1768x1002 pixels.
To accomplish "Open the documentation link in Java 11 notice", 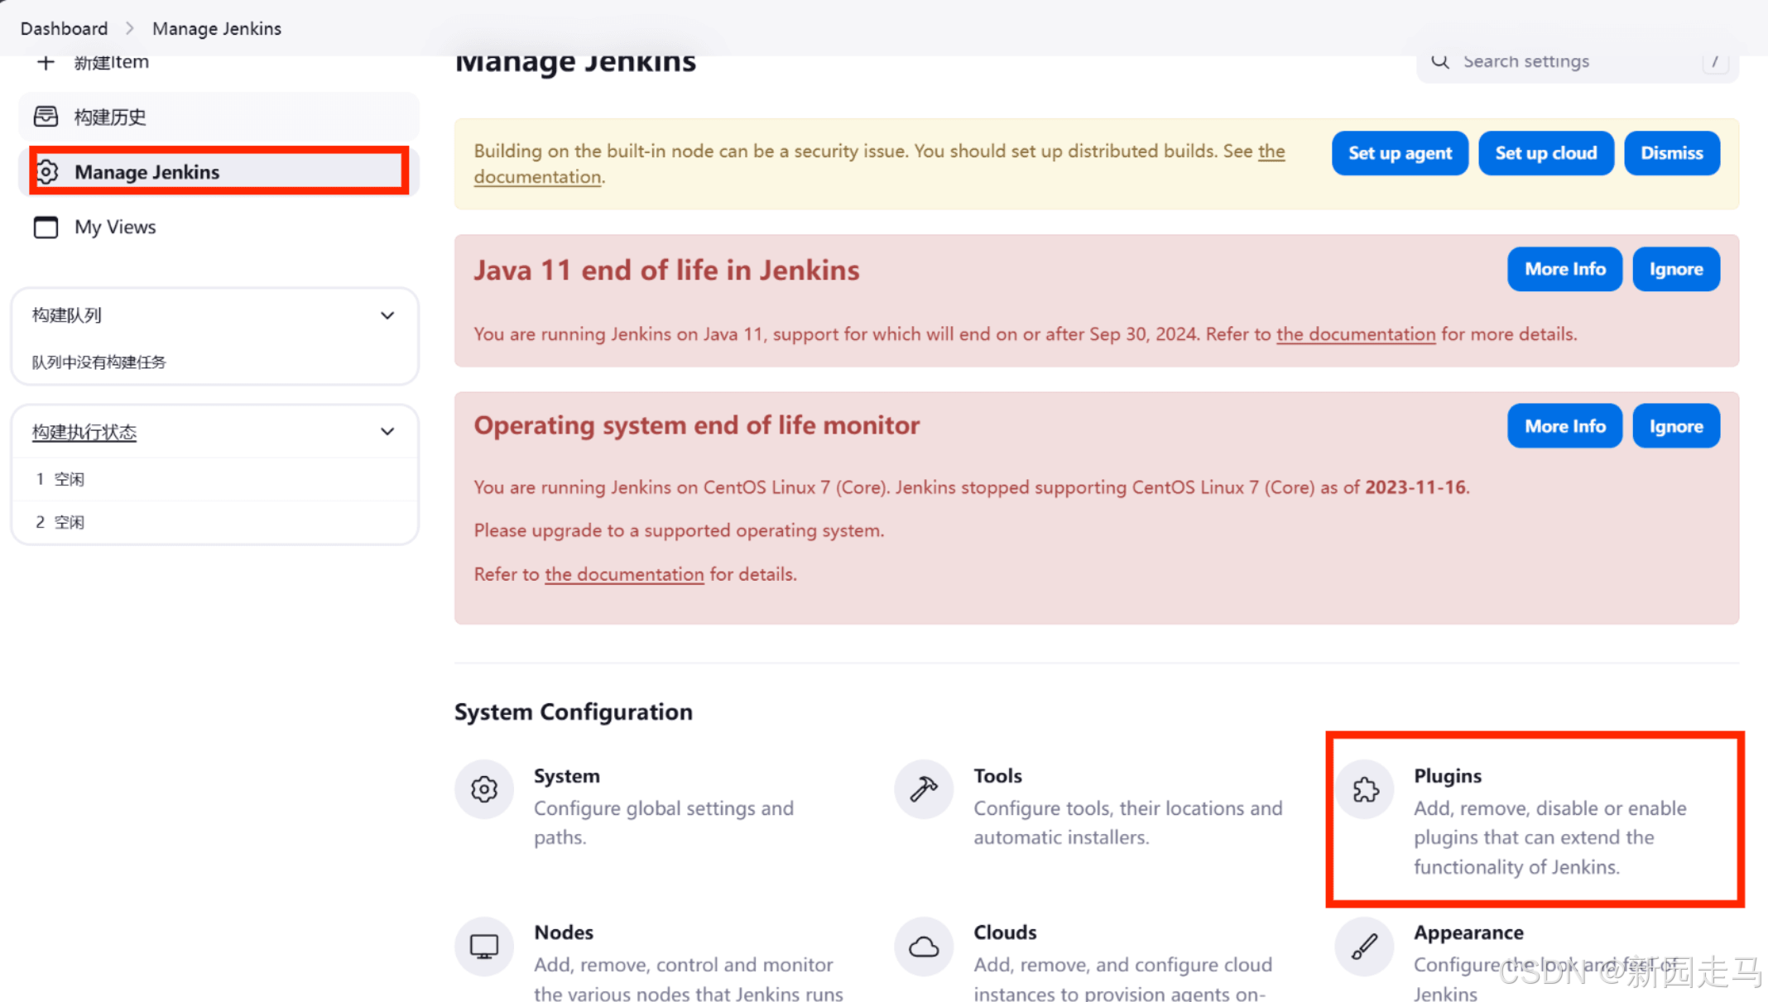I will click(1356, 334).
